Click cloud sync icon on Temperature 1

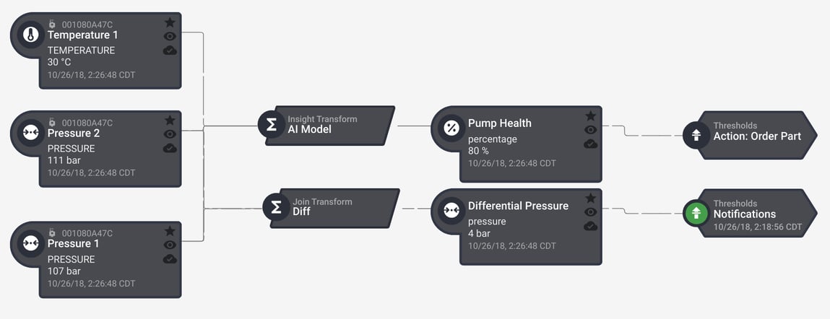coord(170,50)
